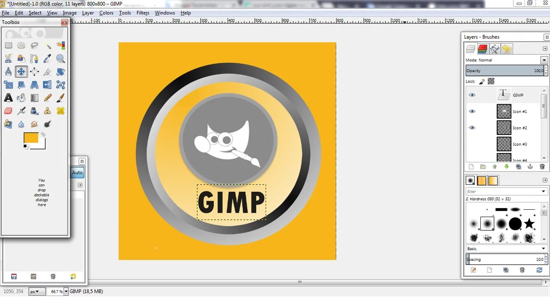Switch to the Undo History tab
Image resolution: width=550 pixels, height=297 pixels.
507,49
